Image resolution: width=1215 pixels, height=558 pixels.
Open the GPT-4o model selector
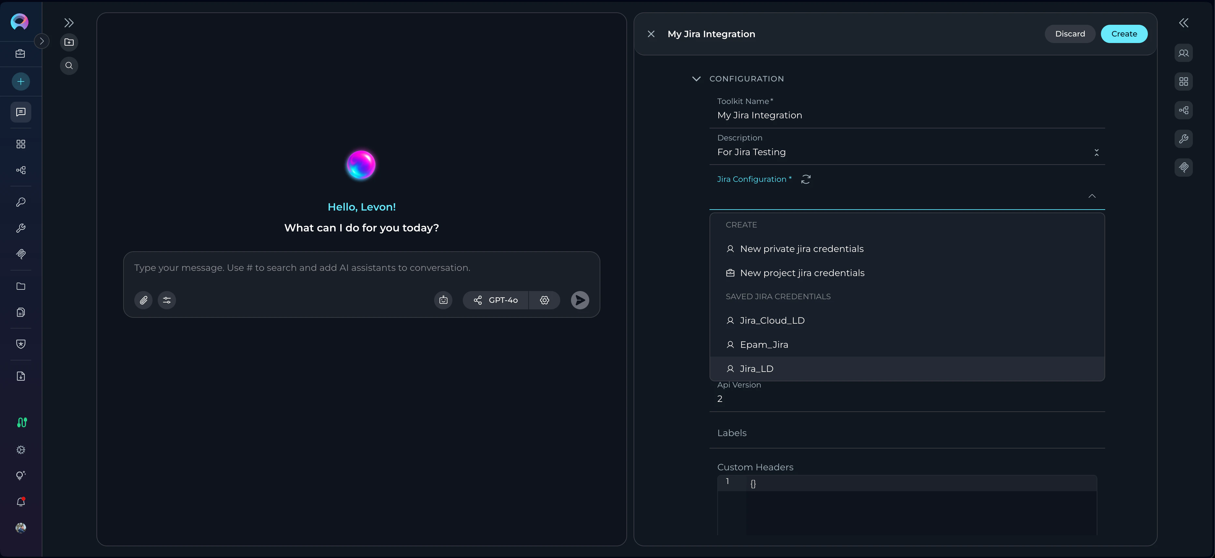click(496, 300)
